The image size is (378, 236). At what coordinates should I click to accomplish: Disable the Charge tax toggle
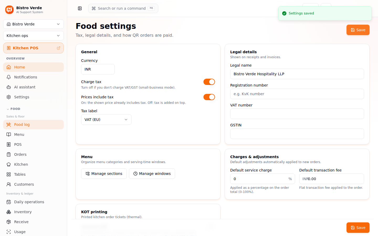click(209, 82)
